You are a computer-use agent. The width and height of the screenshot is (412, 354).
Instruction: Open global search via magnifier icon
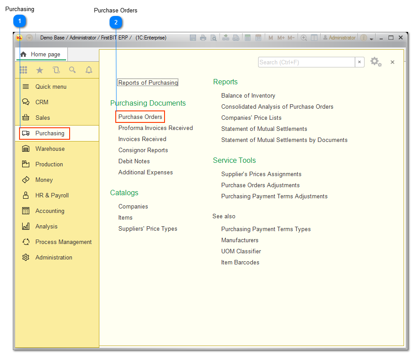coord(72,70)
